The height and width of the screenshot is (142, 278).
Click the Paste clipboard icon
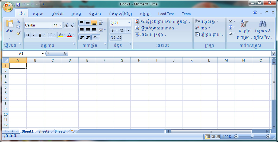(x=9, y=24)
